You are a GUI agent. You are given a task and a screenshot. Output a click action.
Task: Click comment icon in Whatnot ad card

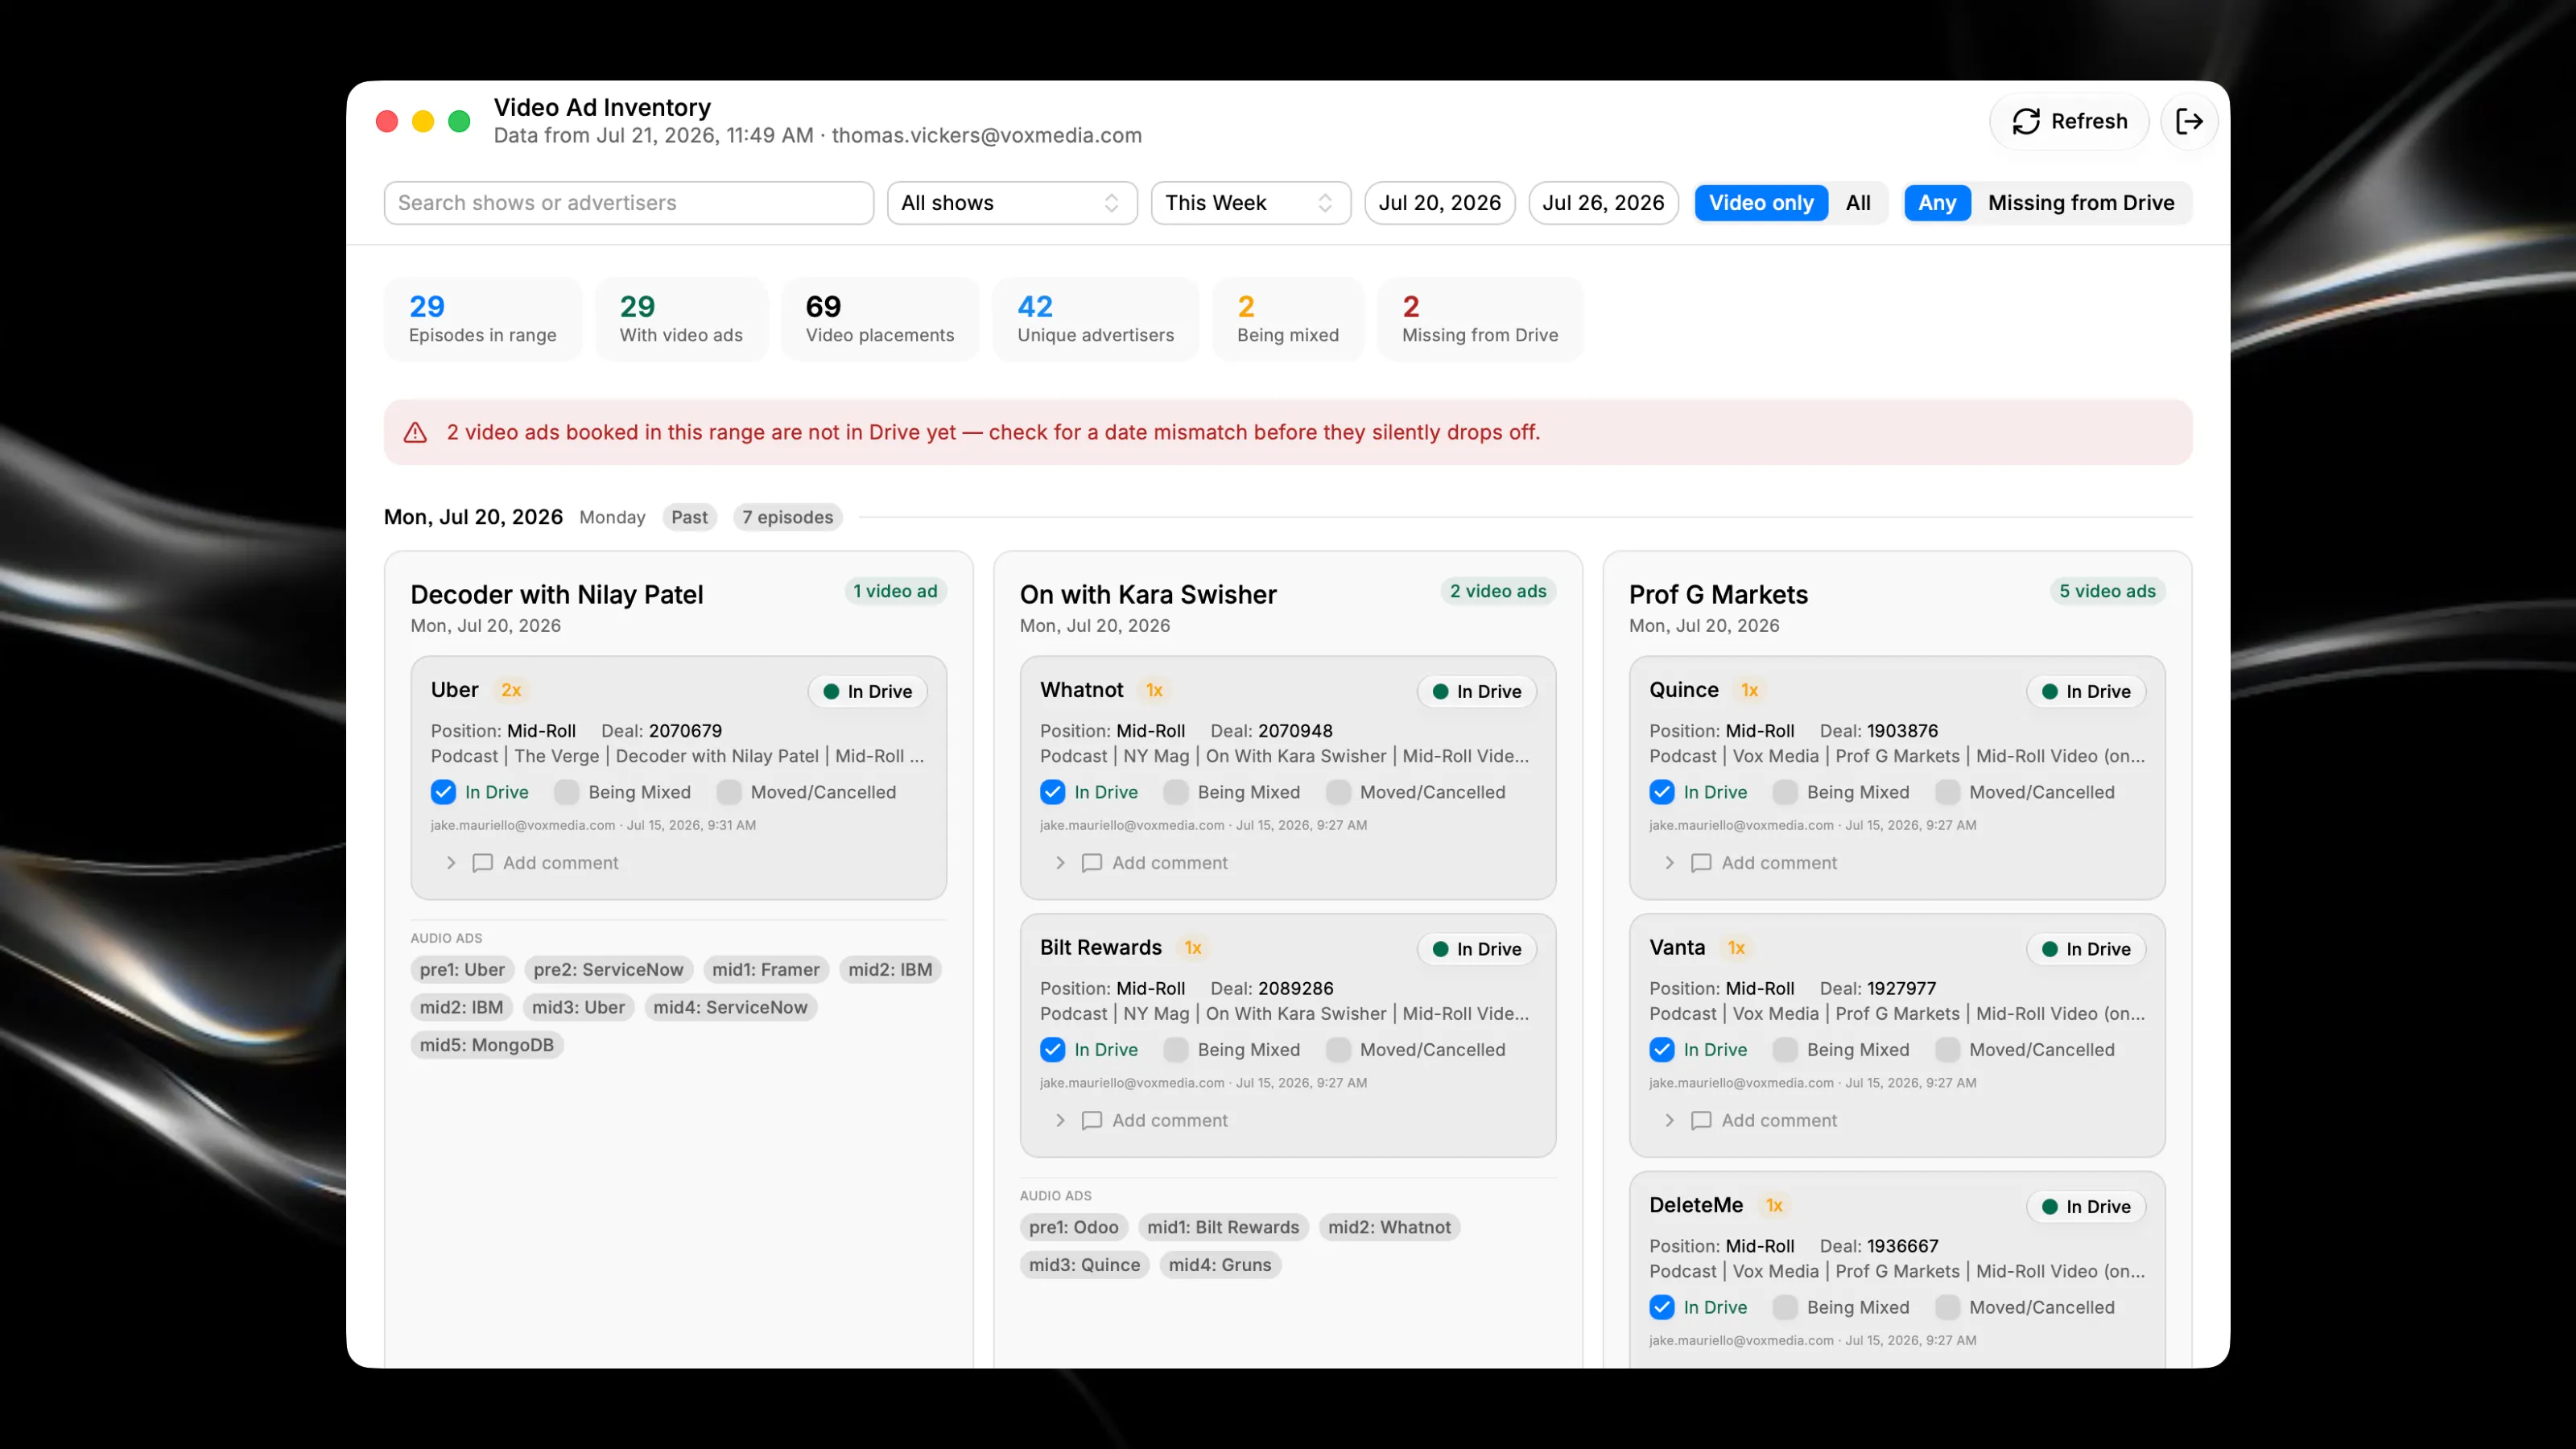coord(1092,863)
